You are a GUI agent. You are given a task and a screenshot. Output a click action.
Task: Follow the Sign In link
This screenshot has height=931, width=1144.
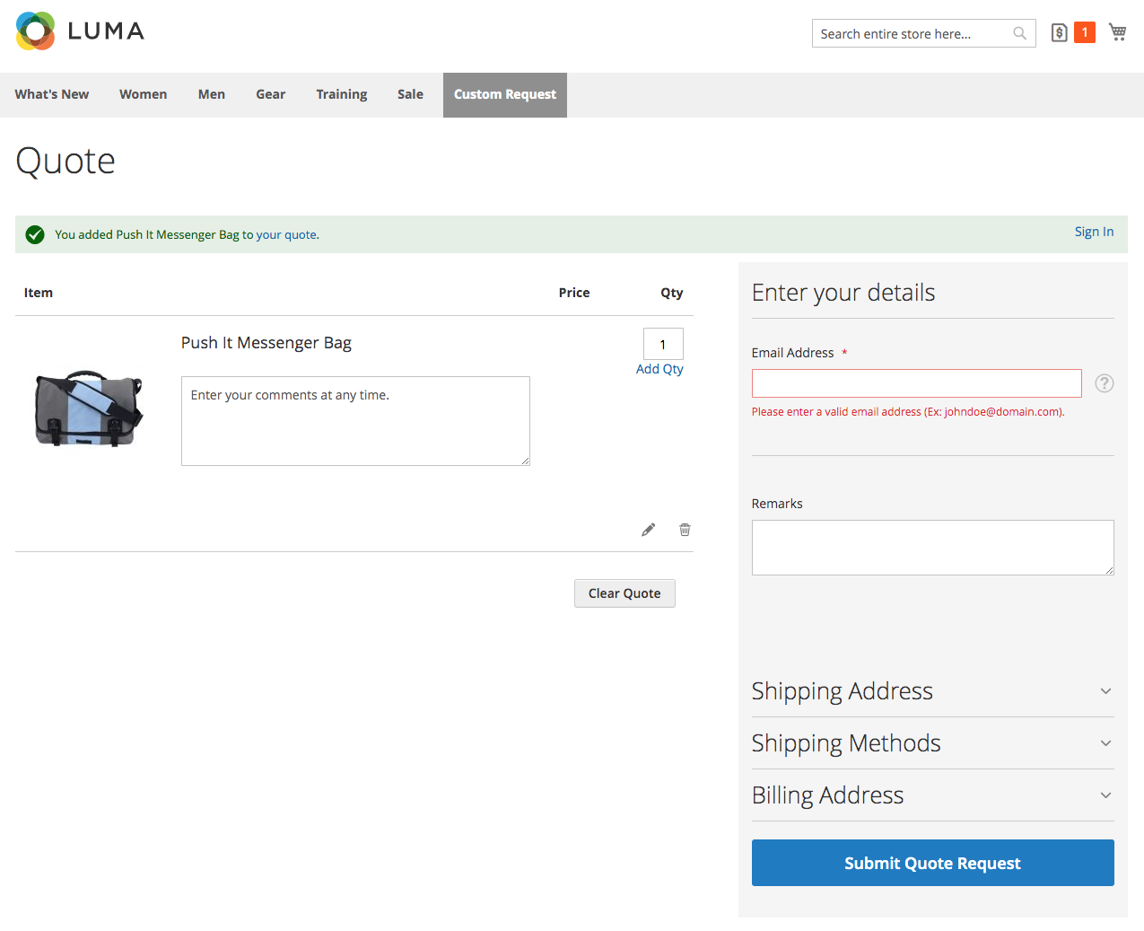pos(1094,232)
